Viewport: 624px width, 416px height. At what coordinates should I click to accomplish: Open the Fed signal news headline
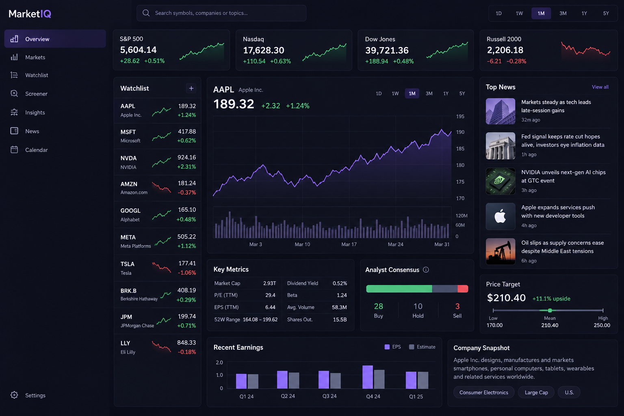(563, 141)
